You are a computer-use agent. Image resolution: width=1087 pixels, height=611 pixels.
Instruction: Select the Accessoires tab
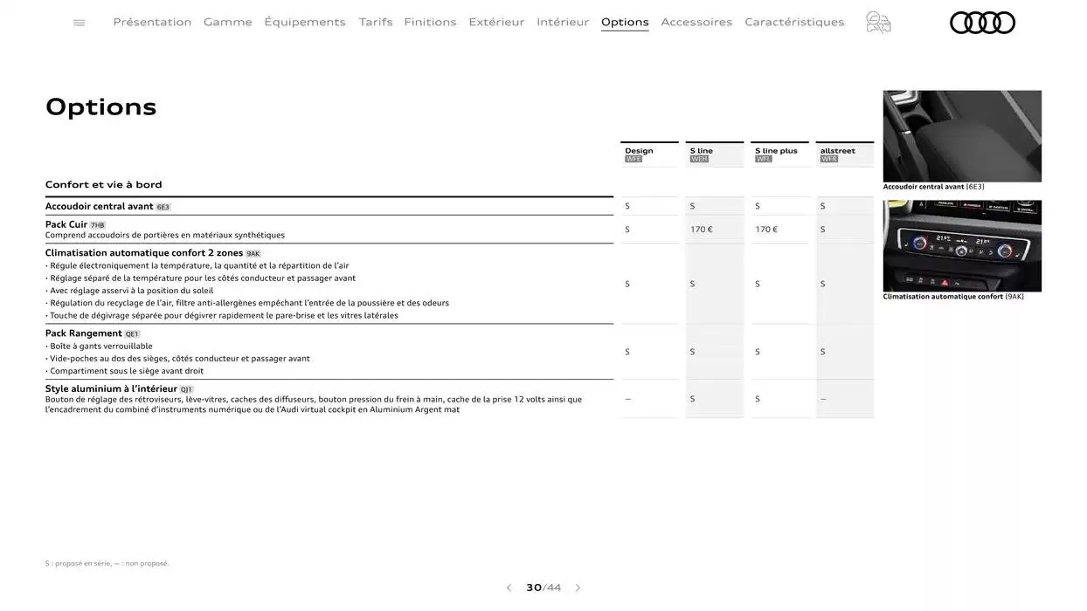click(696, 22)
